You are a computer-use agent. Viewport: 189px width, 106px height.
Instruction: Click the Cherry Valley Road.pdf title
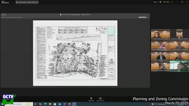tap(76, 15)
